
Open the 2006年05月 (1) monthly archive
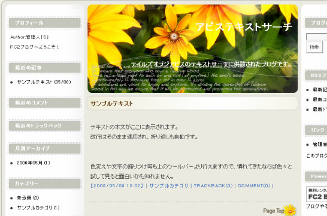tap(34, 163)
